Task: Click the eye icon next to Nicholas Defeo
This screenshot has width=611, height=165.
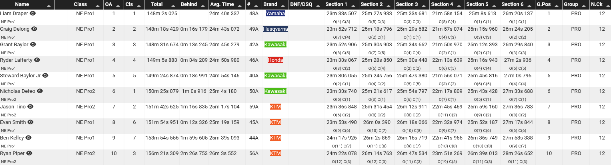Action: click(x=40, y=91)
